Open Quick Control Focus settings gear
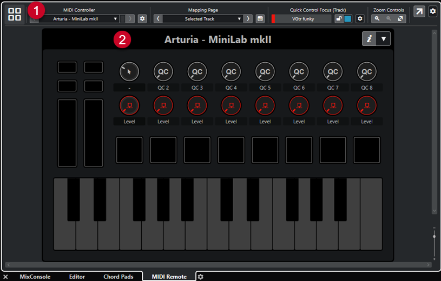 (360, 19)
